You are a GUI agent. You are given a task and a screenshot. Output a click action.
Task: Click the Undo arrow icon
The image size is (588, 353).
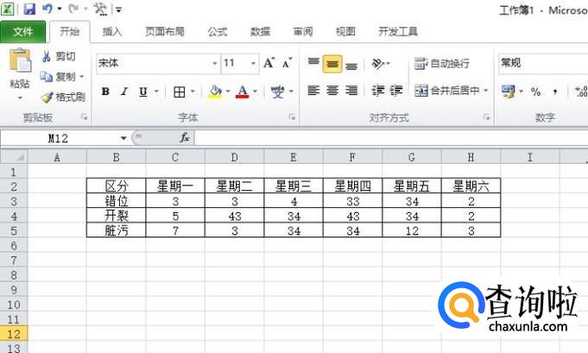tap(47, 9)
